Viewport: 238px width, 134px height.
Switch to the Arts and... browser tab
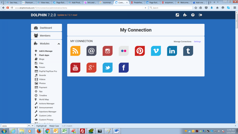[91, 2]
